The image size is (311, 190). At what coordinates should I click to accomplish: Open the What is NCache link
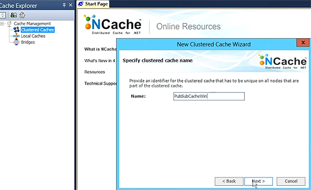[x=100, y=49]
